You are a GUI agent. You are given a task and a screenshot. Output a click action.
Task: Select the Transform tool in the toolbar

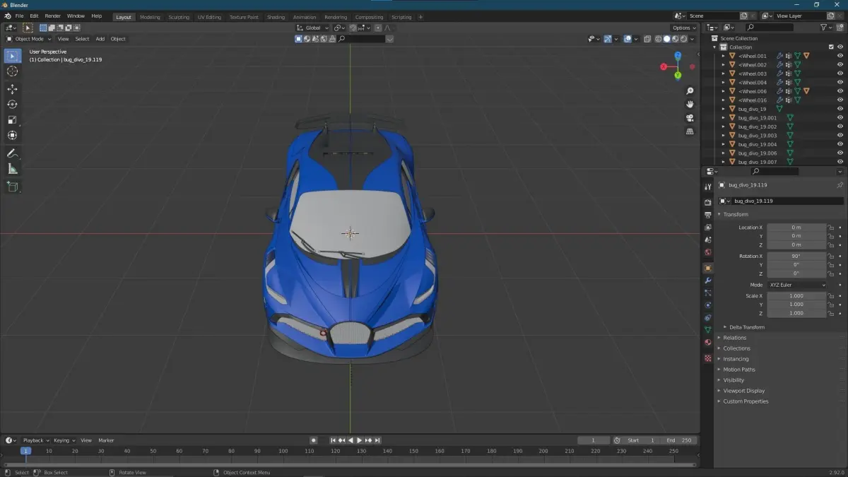(12, 135)
